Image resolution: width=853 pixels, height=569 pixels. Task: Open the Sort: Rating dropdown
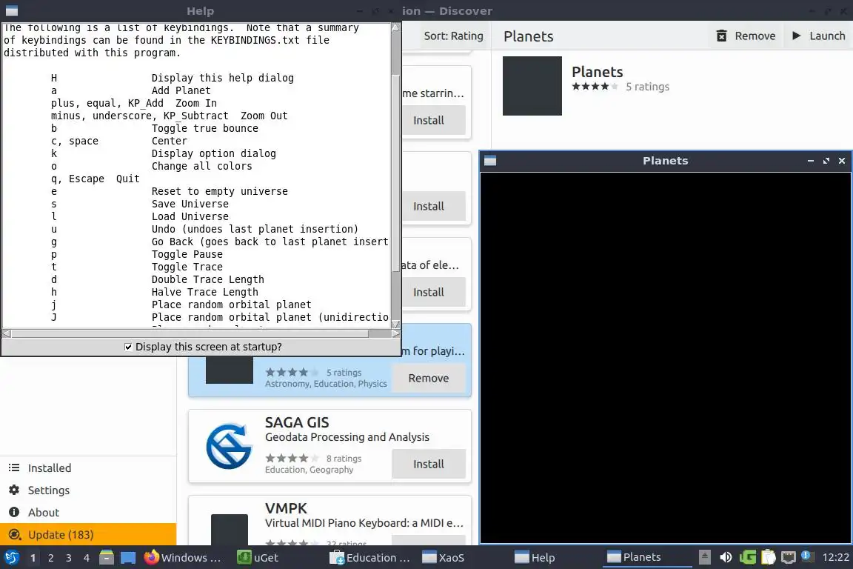pyautogui.click(x=453, y=36)
